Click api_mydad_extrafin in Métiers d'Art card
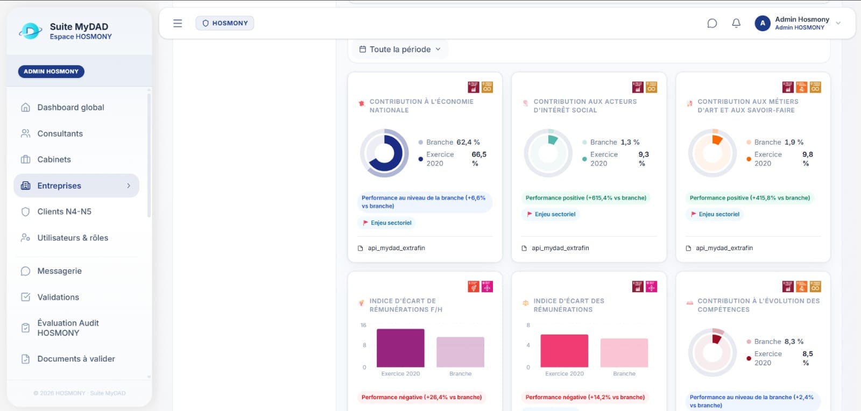 point(724,248)
